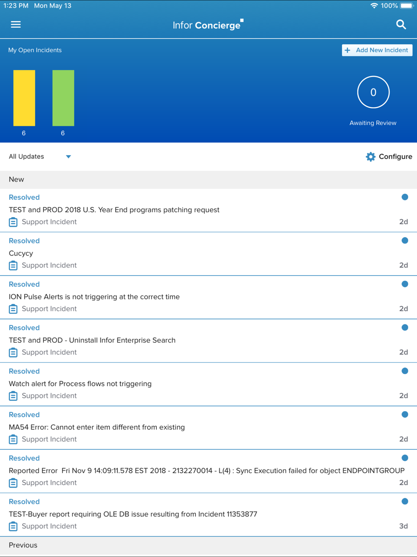Check the Wi-Fi status icon
This screenshot has height=557, width=417.
(374, 5)
